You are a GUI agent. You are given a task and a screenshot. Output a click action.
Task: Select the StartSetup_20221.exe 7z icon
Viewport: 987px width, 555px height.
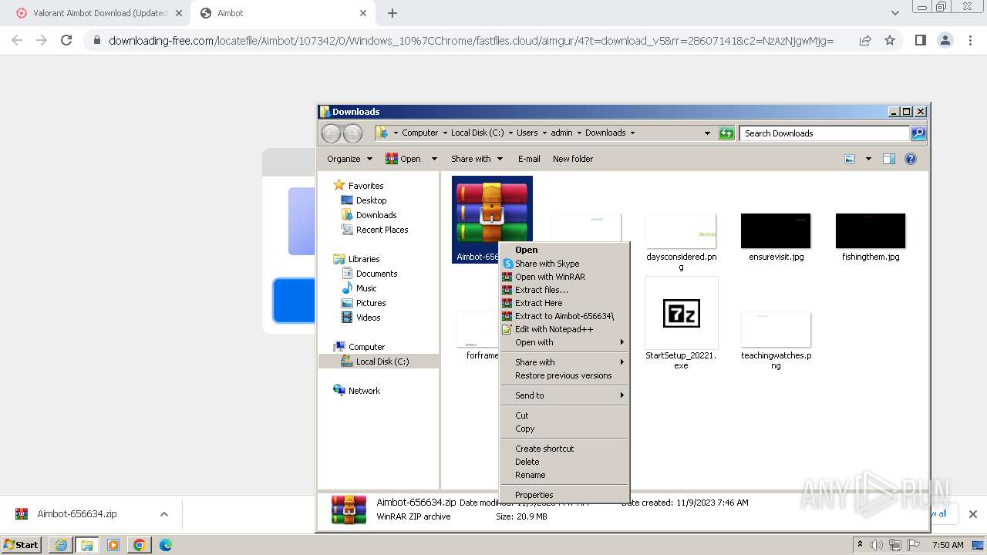(682, 314)
